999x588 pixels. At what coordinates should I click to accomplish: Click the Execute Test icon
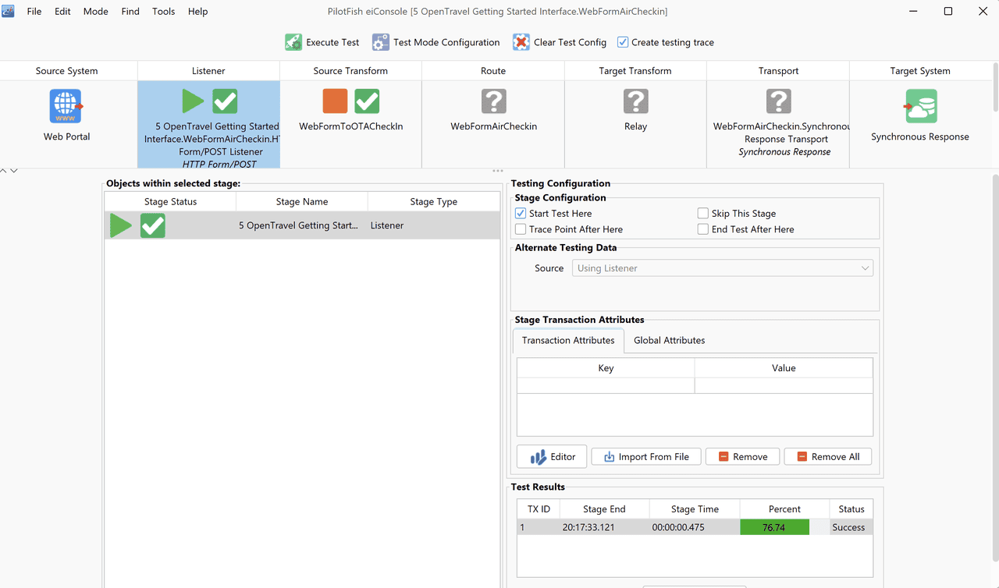coord(293,42)
